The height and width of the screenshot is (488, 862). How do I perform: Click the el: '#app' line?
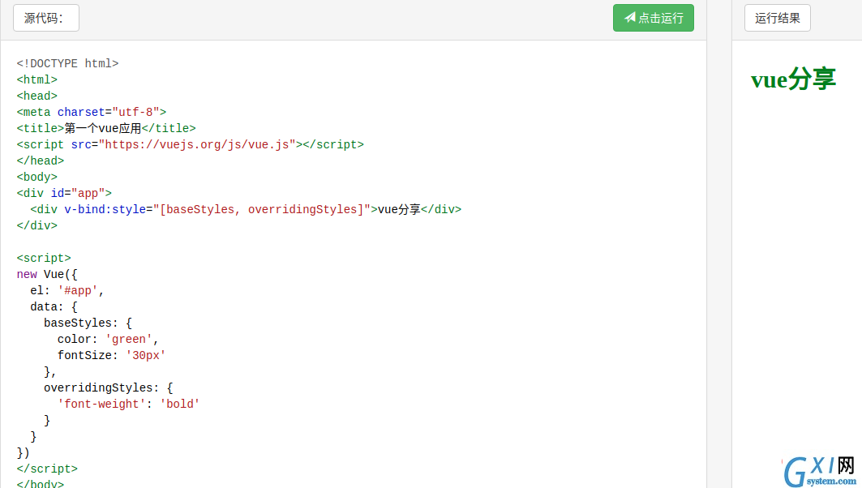(x=67, y=291)
